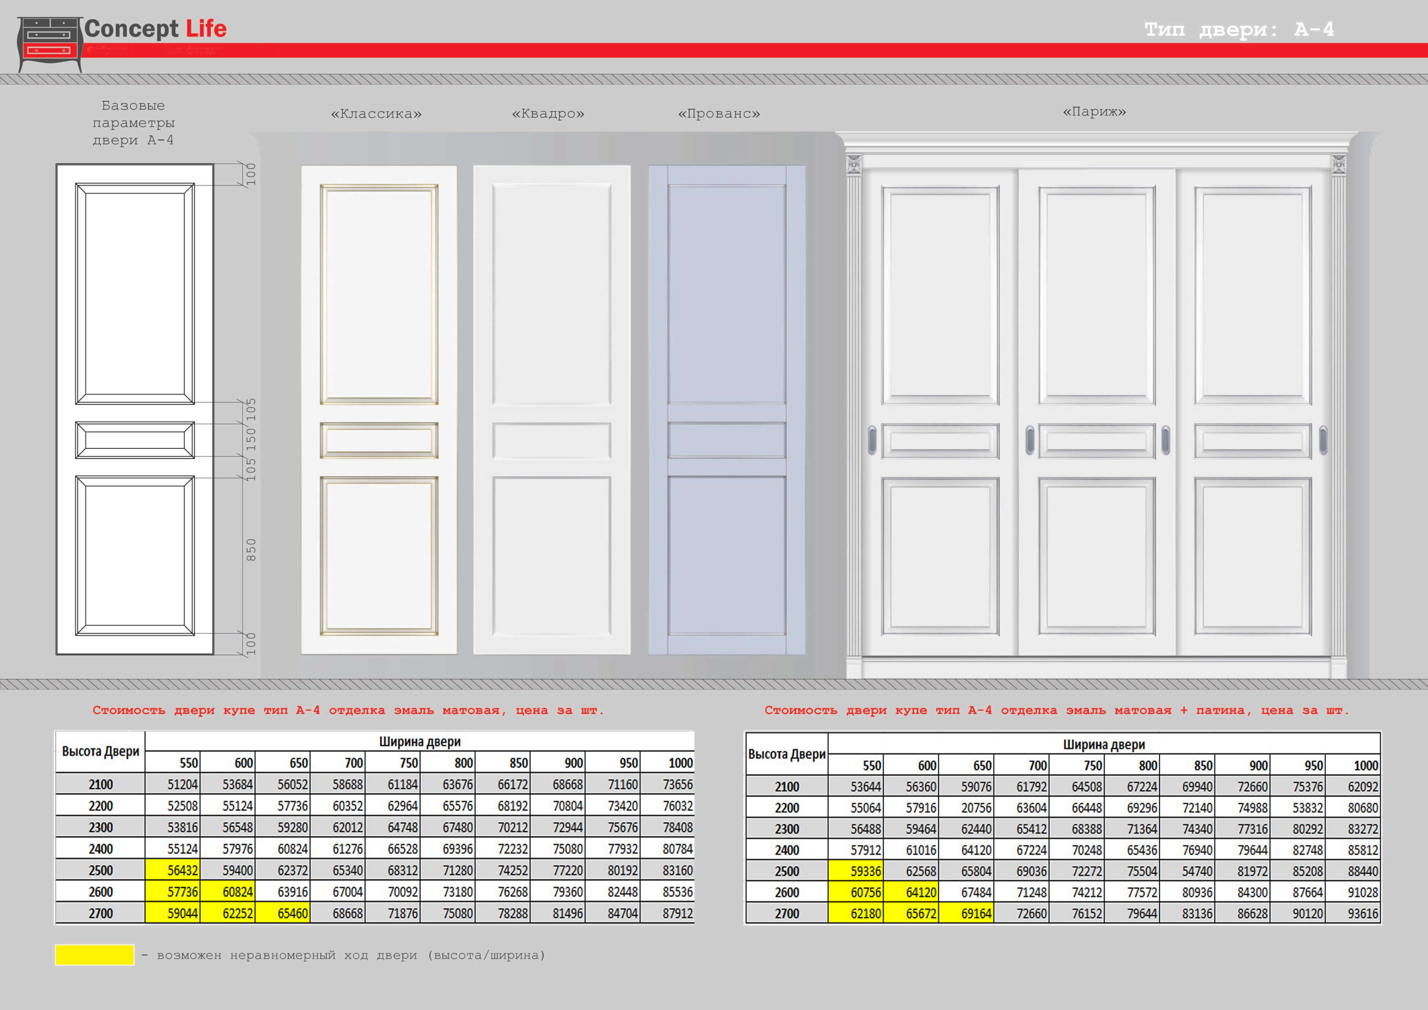Screen dimensions: 1428x1010
Task: Click yellow cell 69164 in right table
Action: point(966,913)
